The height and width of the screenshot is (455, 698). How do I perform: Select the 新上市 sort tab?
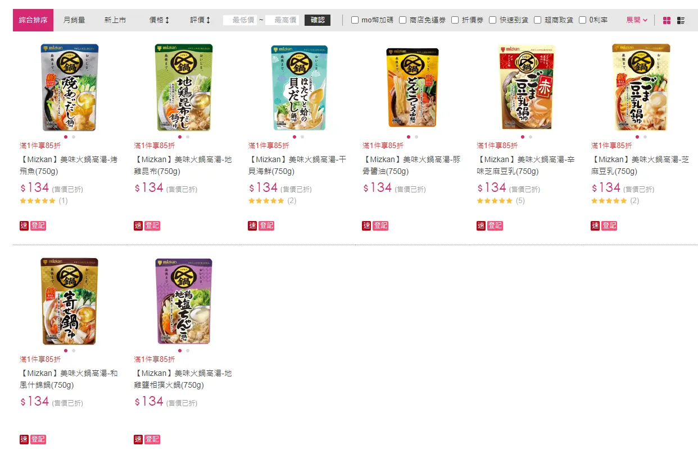click(x=115, y=20)
